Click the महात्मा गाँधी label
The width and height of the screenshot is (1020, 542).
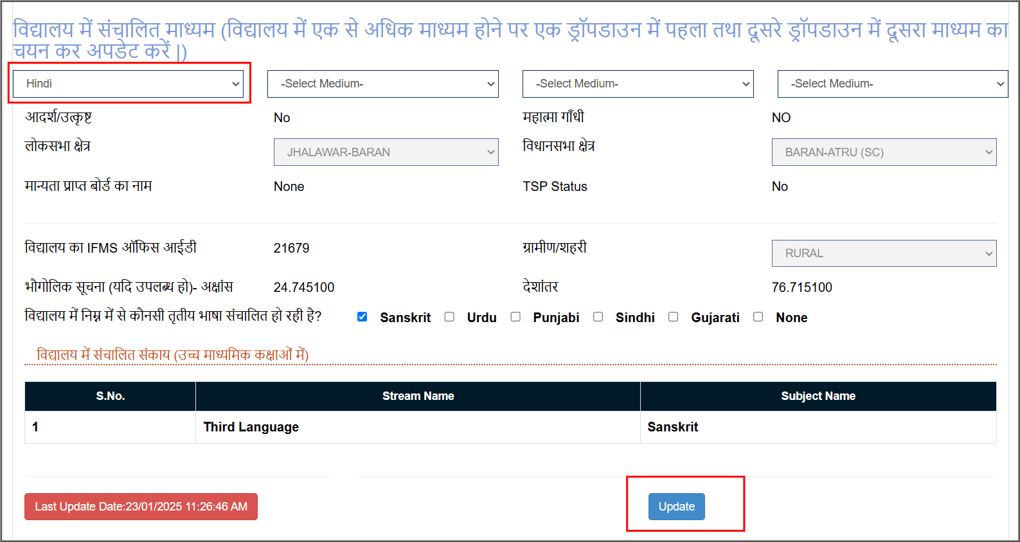(x=553, y=117)
